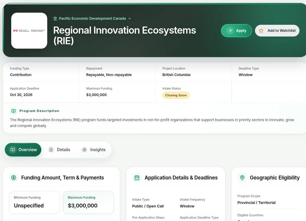Click the Closing Soon status badge
This screenshot has width=306, height=221.
point(176,95)
